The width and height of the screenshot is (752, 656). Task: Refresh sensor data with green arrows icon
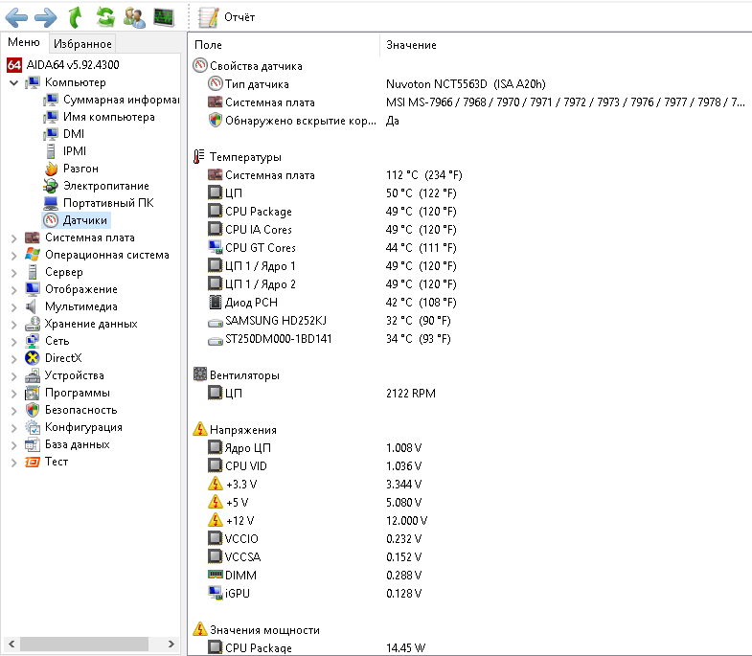(x=105, y=16)
